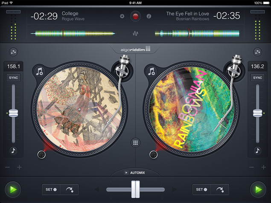
Task: Open the settings gear icon
Action: [x=122, y=16]
